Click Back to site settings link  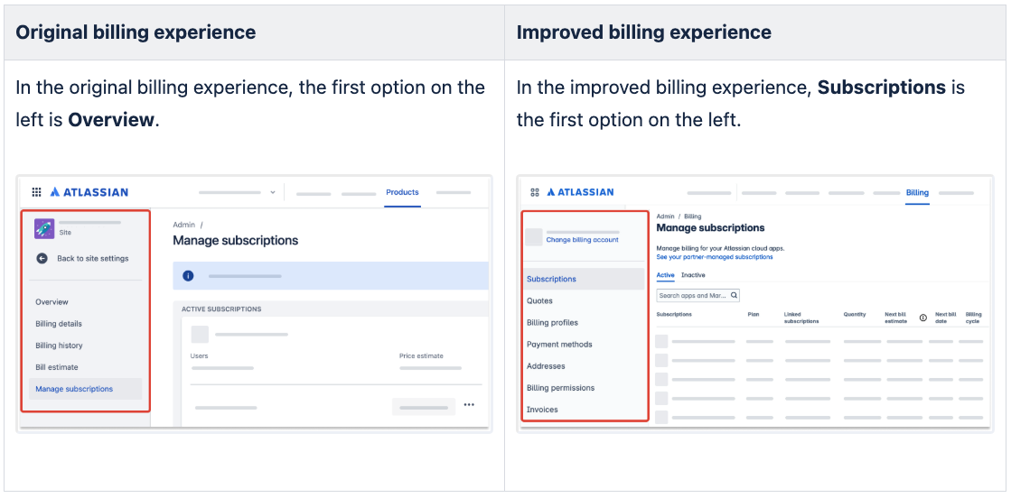[93, 258]
